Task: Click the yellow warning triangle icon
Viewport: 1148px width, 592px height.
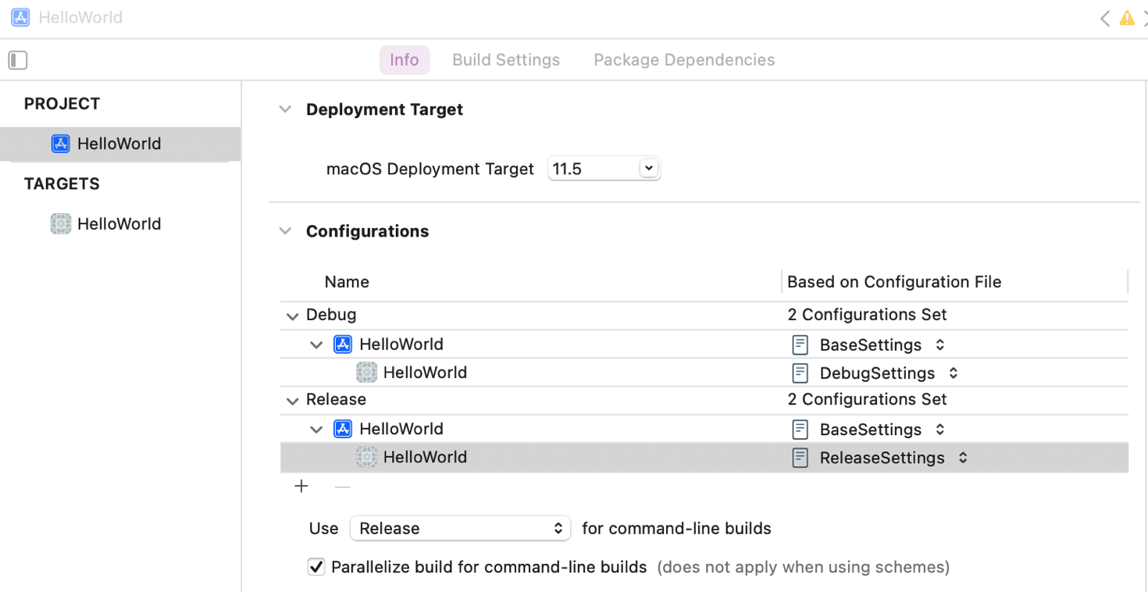Action: tap(1126, 18)
